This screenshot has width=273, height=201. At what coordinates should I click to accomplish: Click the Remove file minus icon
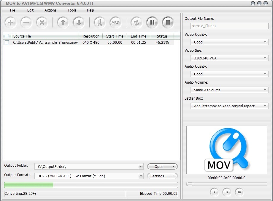pyautogui.click(x=26, y=22)
